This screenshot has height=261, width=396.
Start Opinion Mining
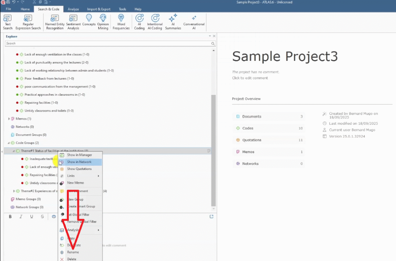(103, 22)
